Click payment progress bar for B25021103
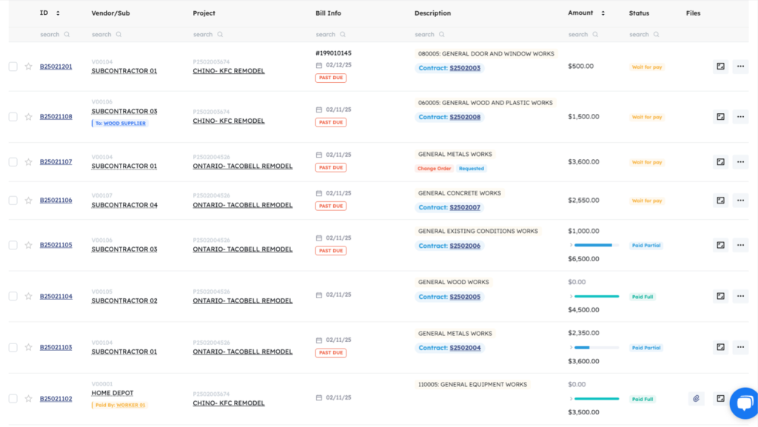 click(596, 347)
